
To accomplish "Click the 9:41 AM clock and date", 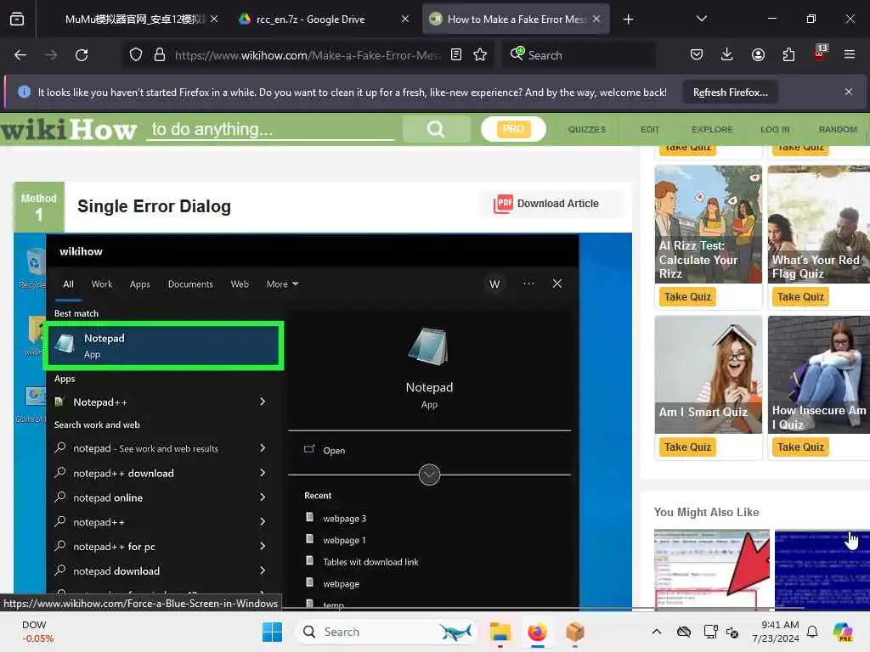I will [776, 632].
